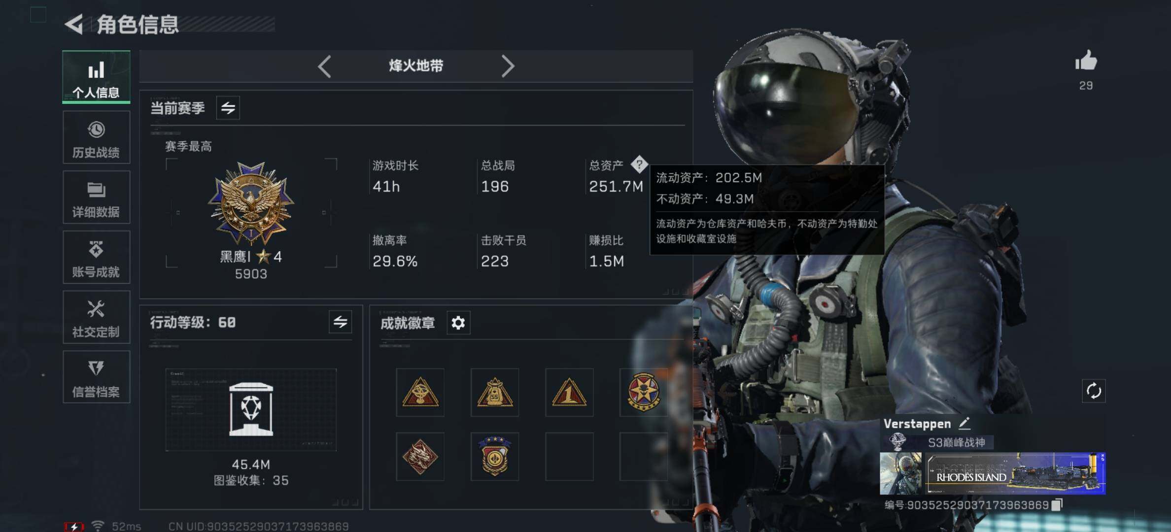Switch to the next mode with the right chevron

[x=508, y=66]
